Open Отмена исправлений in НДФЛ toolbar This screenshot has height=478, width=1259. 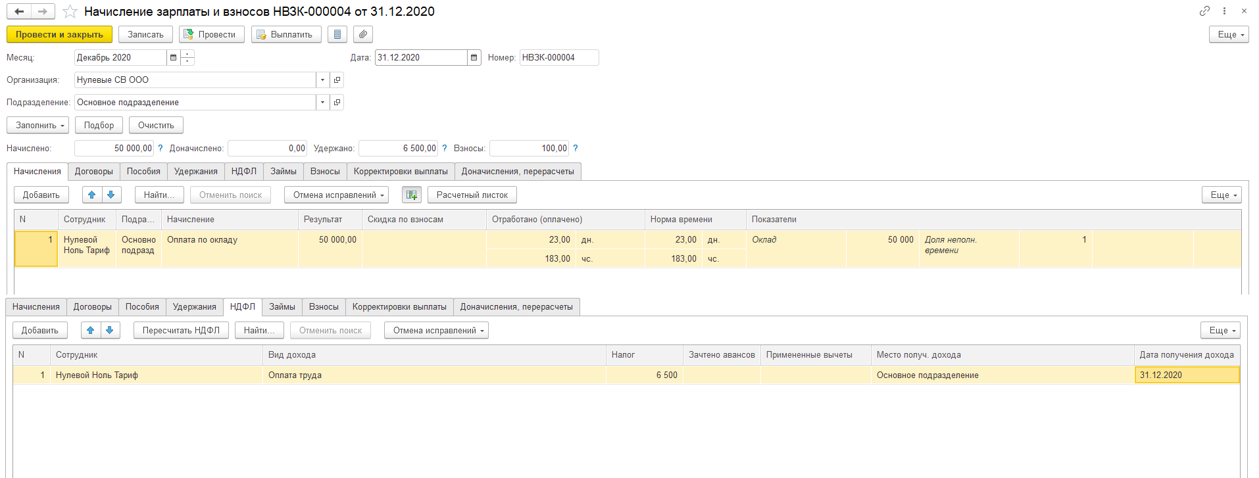coord(436,330)
